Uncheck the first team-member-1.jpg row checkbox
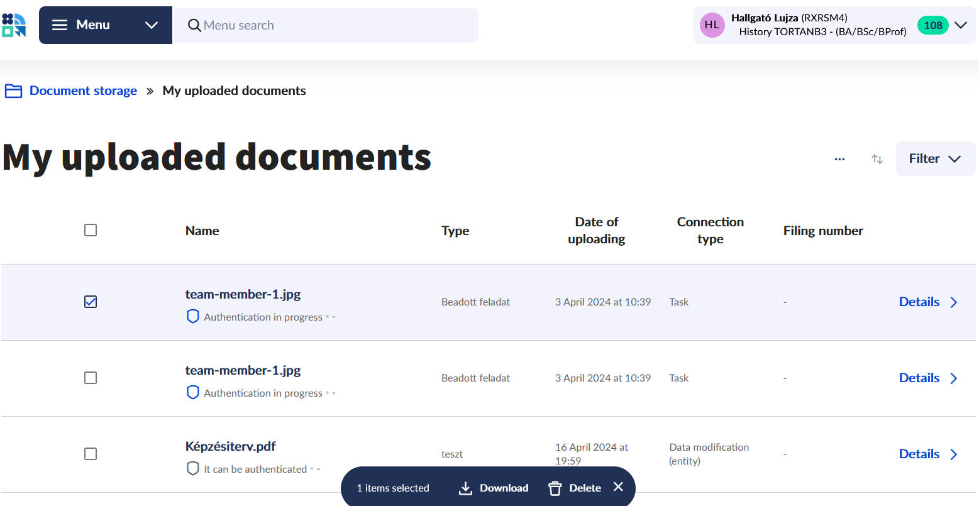979x506 pixels. click(91, 302)
